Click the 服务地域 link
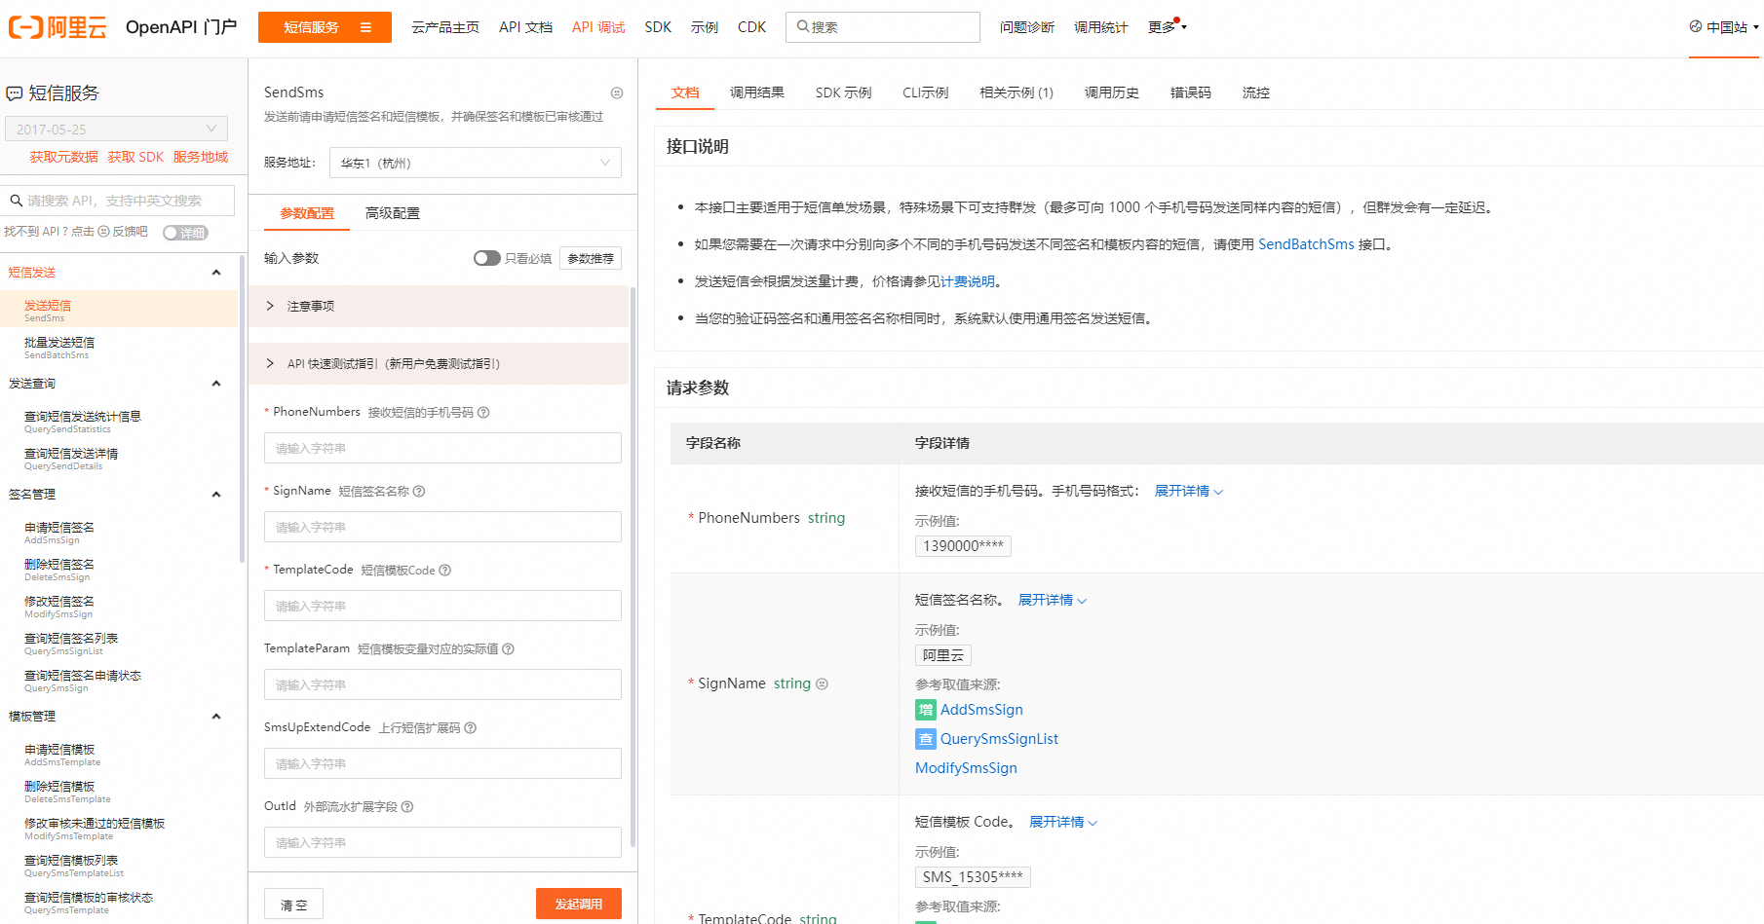 point(201,157)
